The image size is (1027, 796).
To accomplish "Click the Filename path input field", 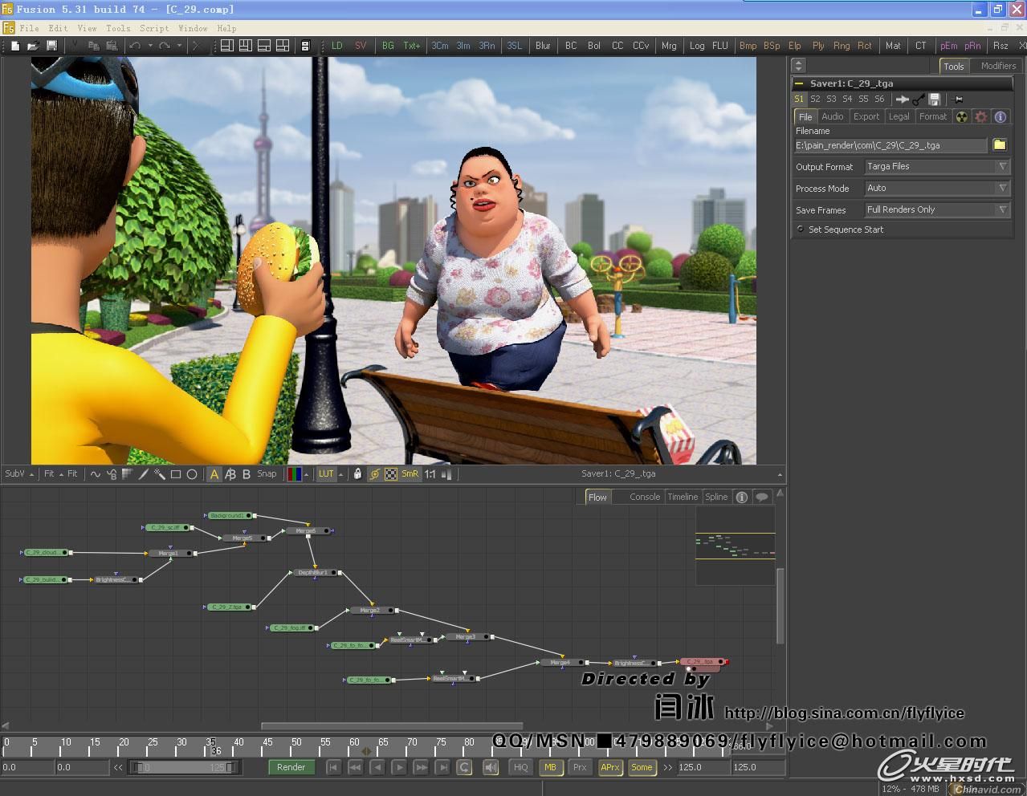I will click(x=890, y=145).
